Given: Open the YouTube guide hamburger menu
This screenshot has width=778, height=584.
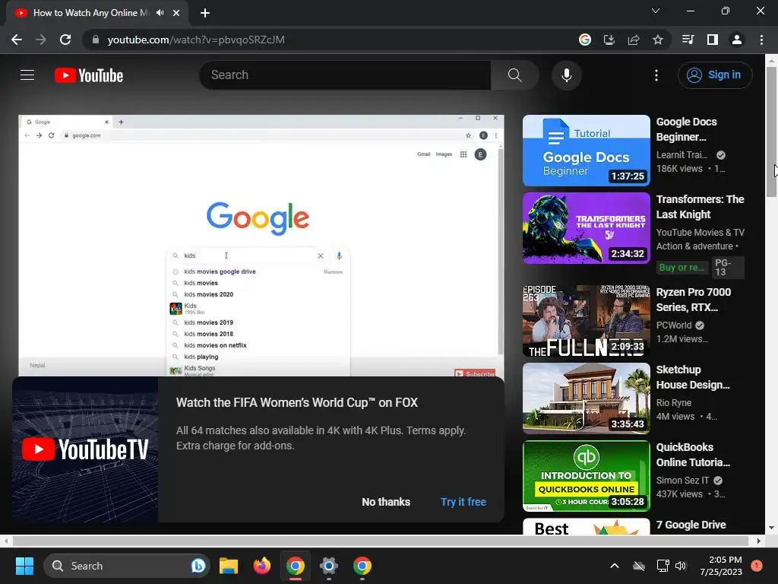Looking at the screenshot, I should [27, 75].
